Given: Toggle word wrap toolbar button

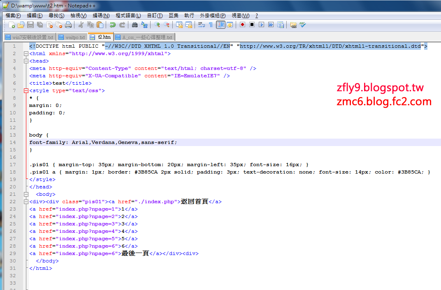Looking at the screenshot, I should (202, 25).
